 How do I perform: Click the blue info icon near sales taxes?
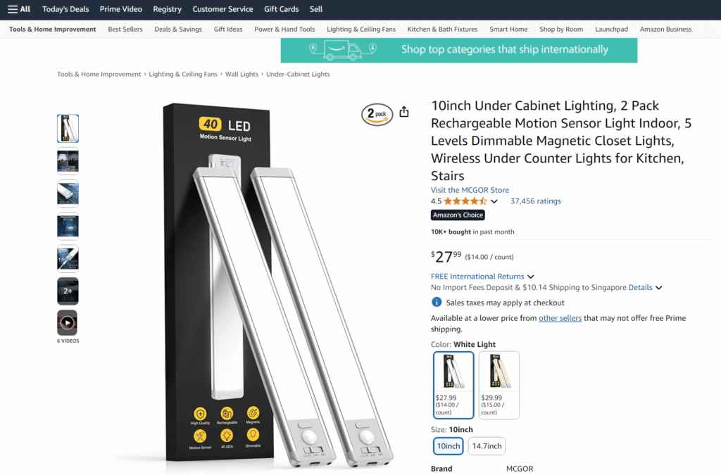pyautogui.click(x=437, y=303)
